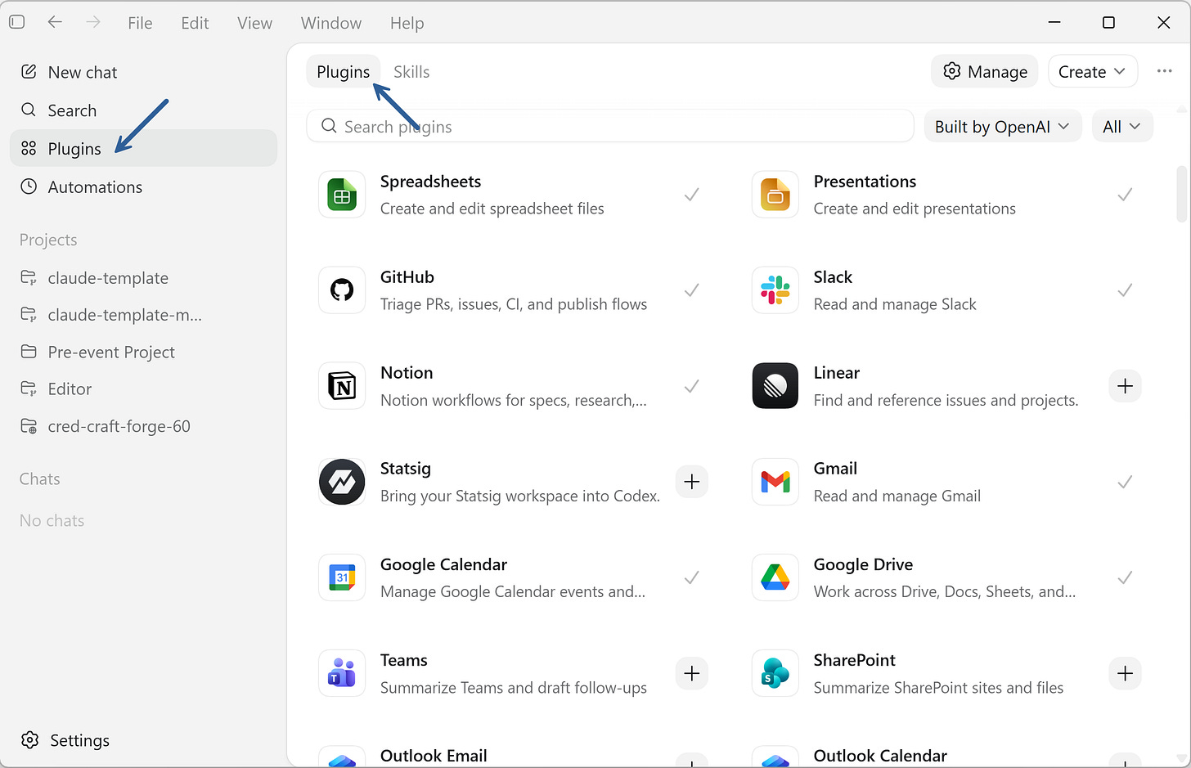Add the Statsig plugin with plus
The height and width of the screenshot is (768, 1191).
tap(691, 482)
